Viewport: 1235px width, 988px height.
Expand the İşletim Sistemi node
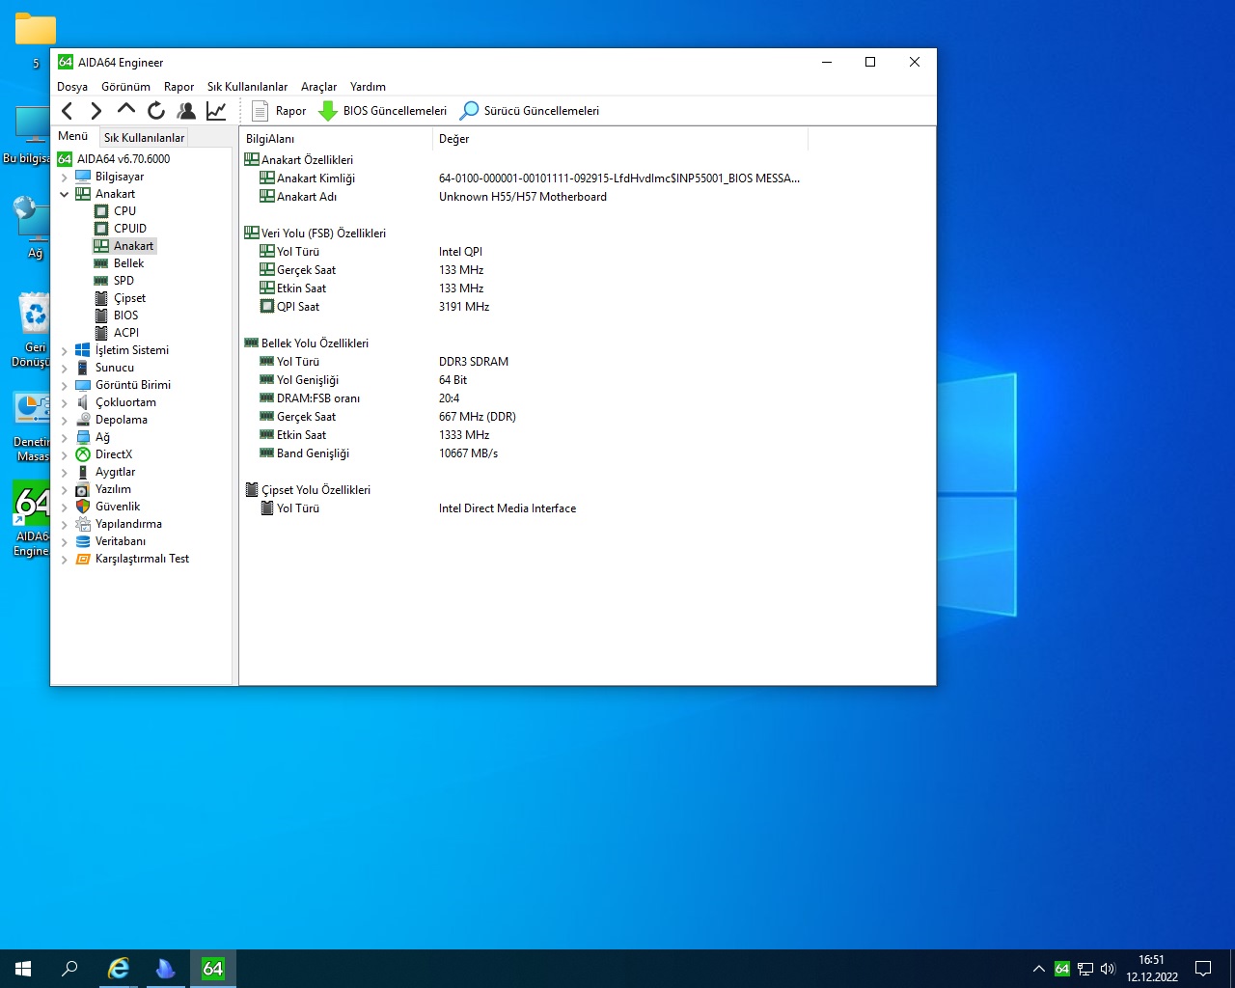[65, 351]
